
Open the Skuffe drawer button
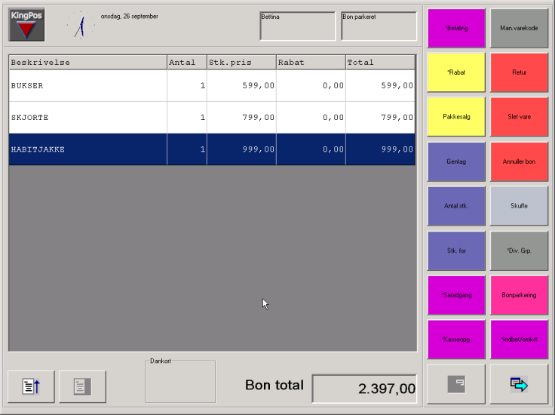pyautogui.click(x=519, y=206)
